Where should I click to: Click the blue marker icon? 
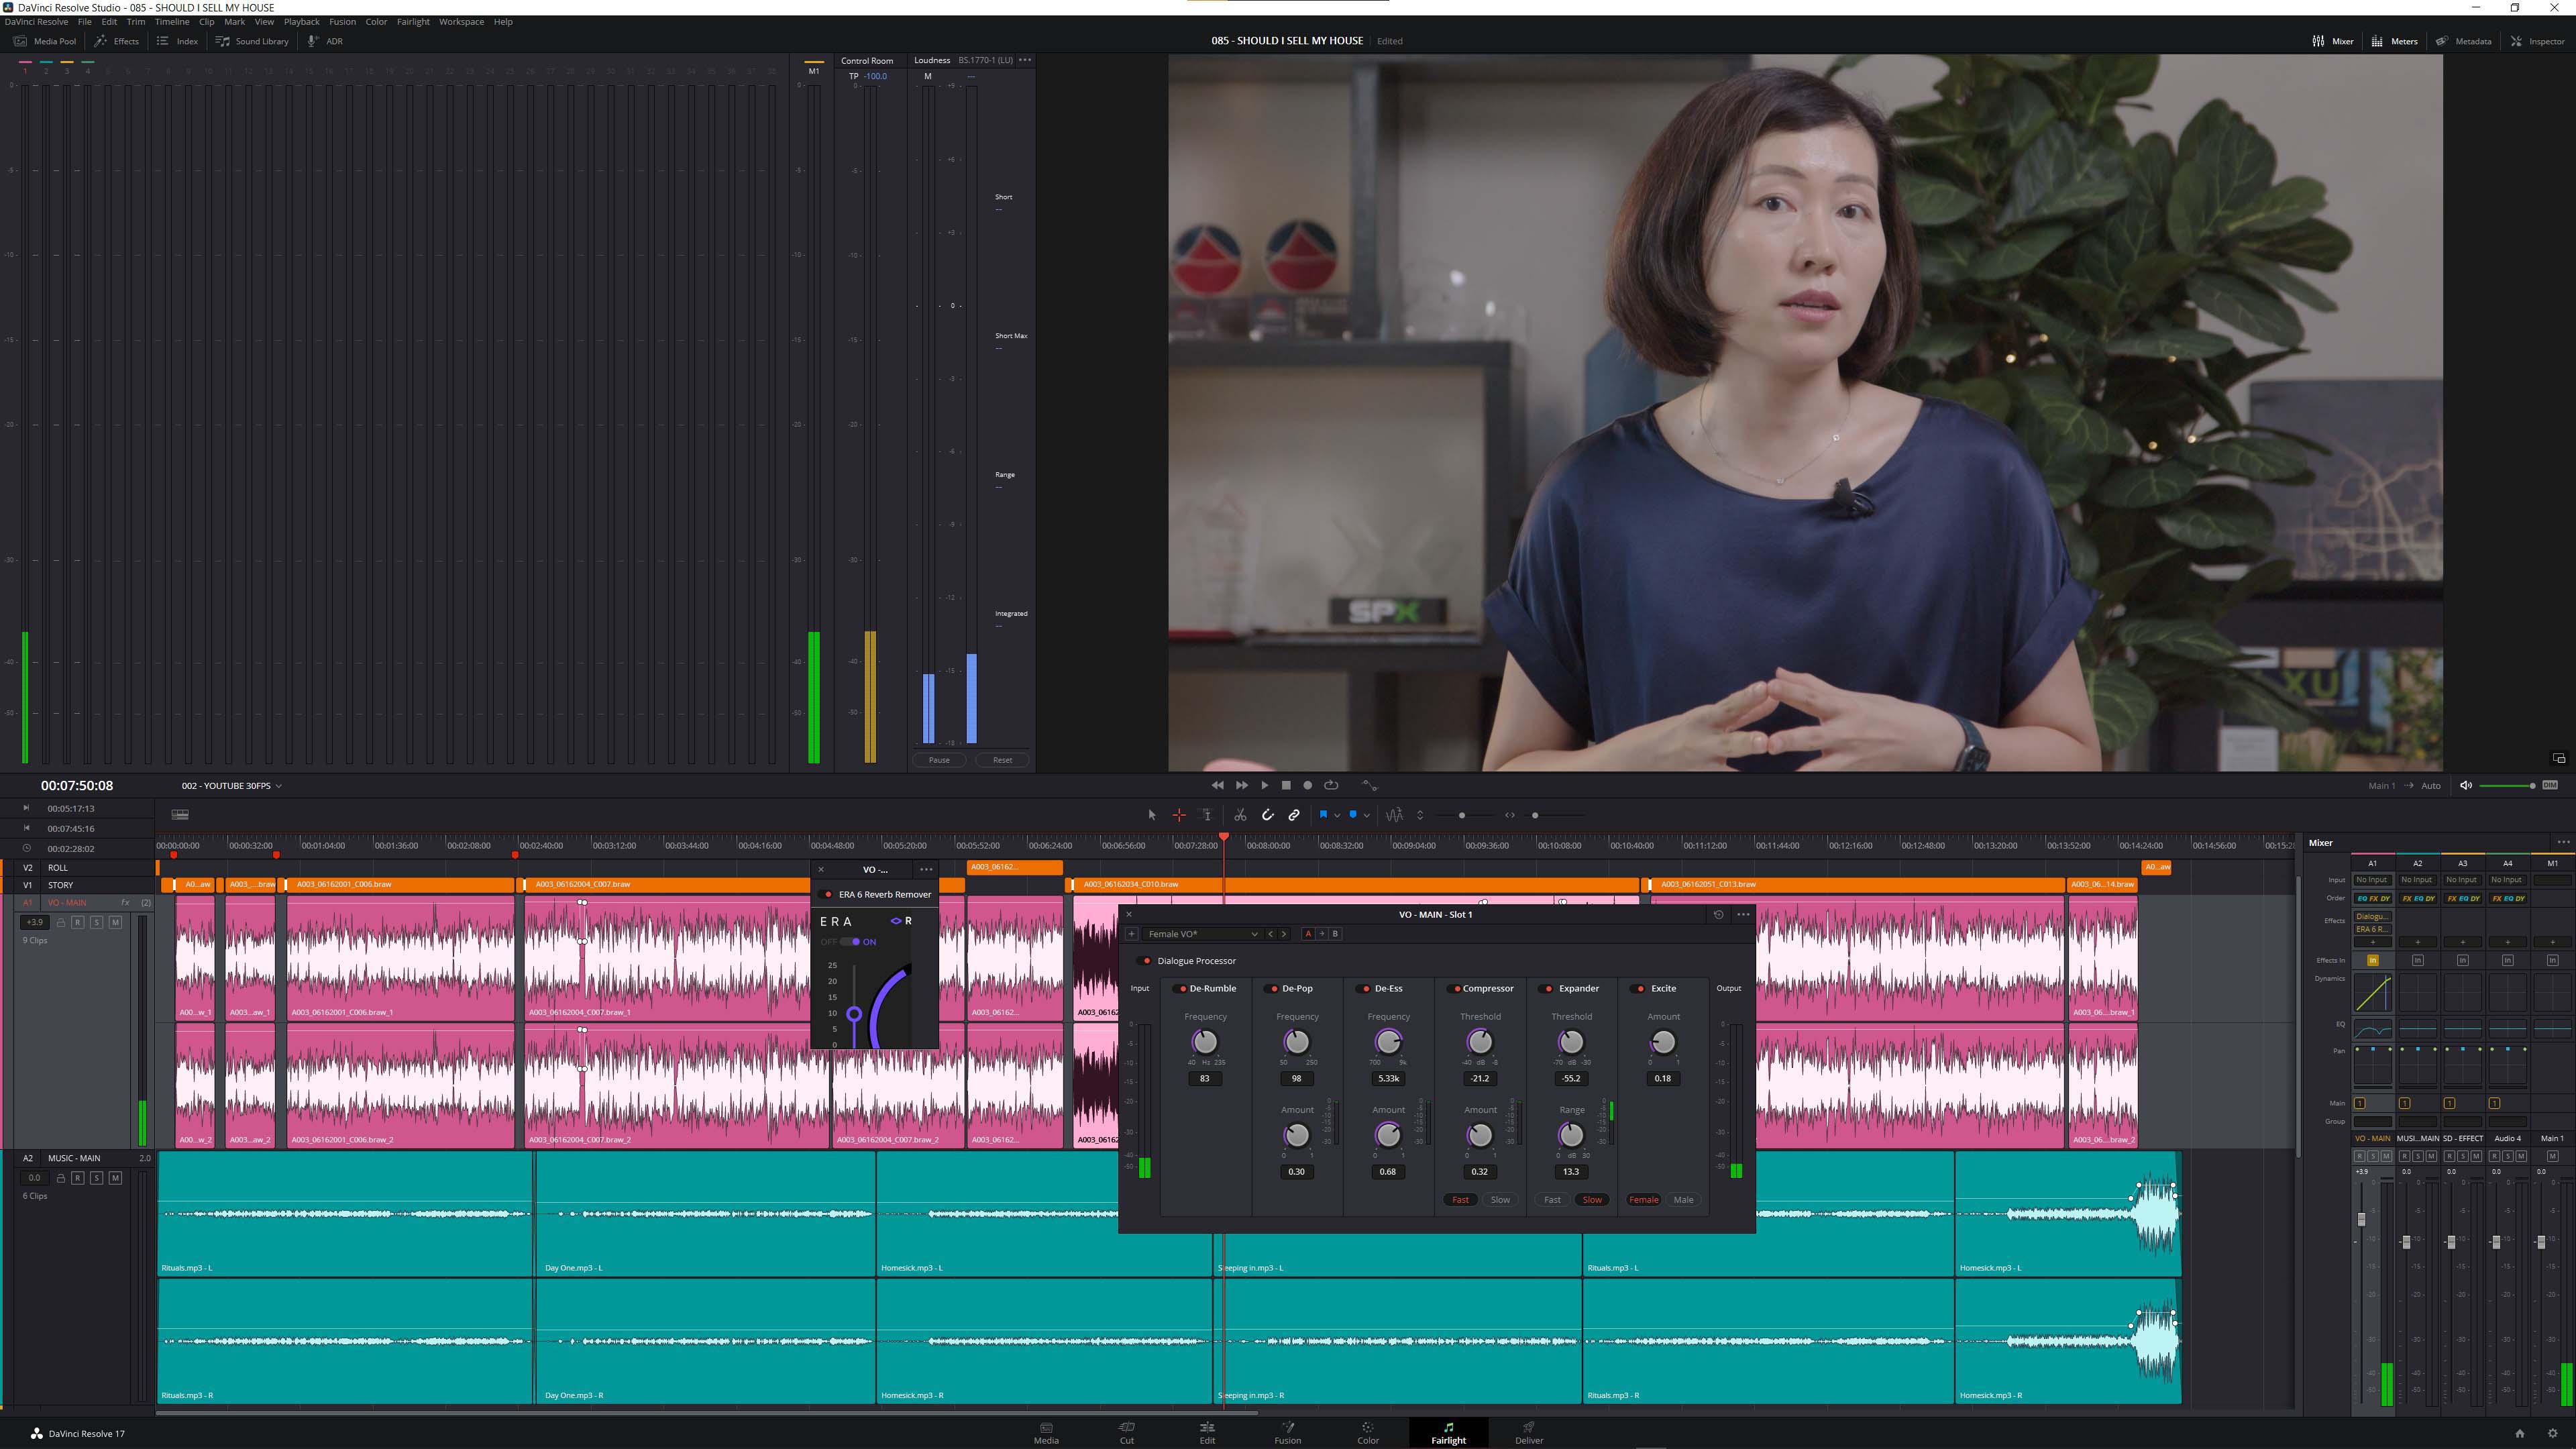pyautogui.click(x=1353, y=815)
